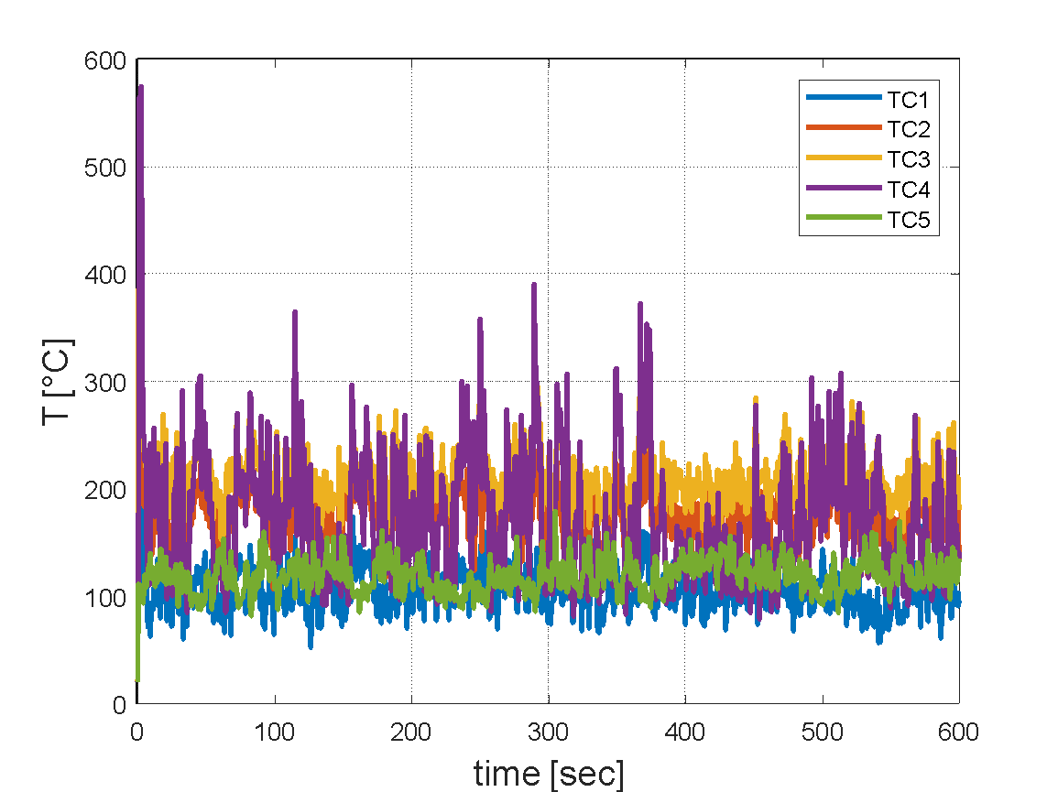Click the x-axis tick label 100
Image resolution: width=1058 pixels, height=792 pixels.
coord(274,732)
